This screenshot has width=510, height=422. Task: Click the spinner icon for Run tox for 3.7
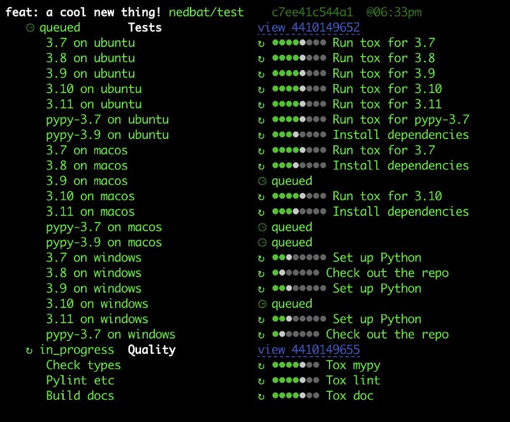point(260,43)
